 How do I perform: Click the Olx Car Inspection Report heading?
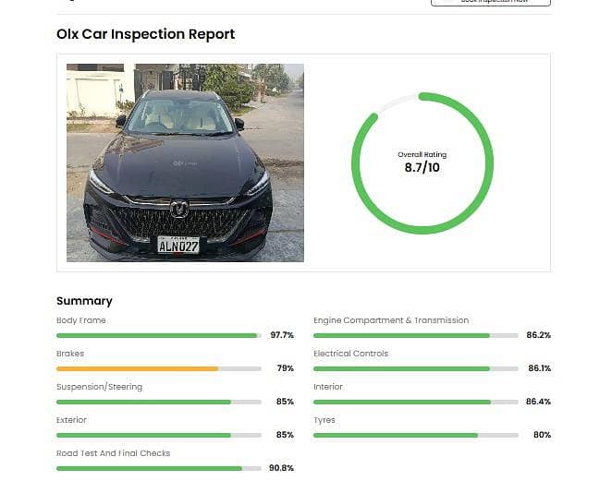click(x=146, y=34)
